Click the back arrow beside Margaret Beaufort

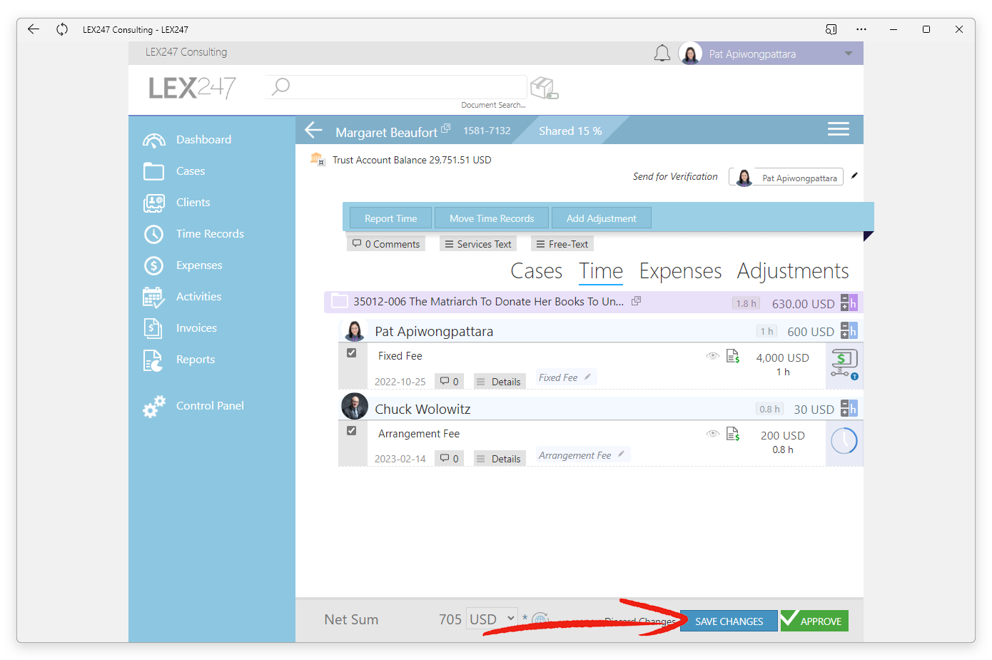[x=314, y=130]
